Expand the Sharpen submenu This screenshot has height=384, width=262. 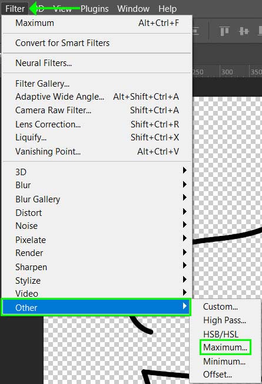(x=97, y=267)
